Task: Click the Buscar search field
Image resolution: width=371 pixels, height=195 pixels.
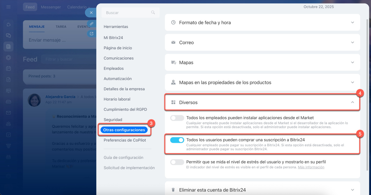Action: (127, 13)
